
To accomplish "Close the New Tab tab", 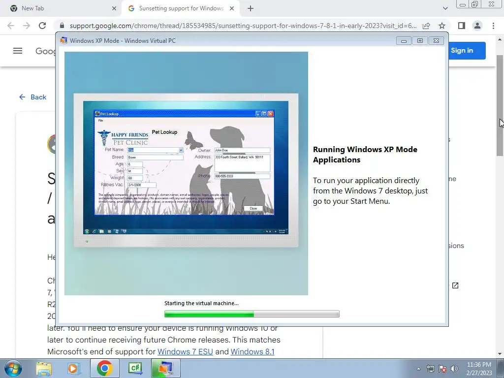I will (114, 8).
